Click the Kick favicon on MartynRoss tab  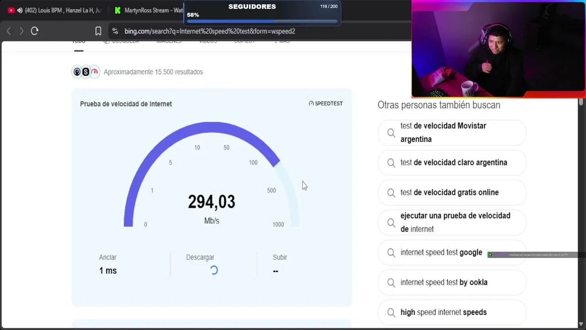pyautogui.click(x=118, y=10)
